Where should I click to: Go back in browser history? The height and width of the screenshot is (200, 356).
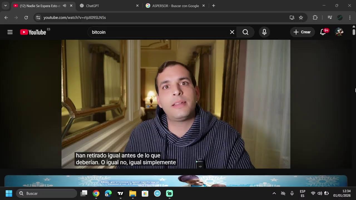point(6,17)
